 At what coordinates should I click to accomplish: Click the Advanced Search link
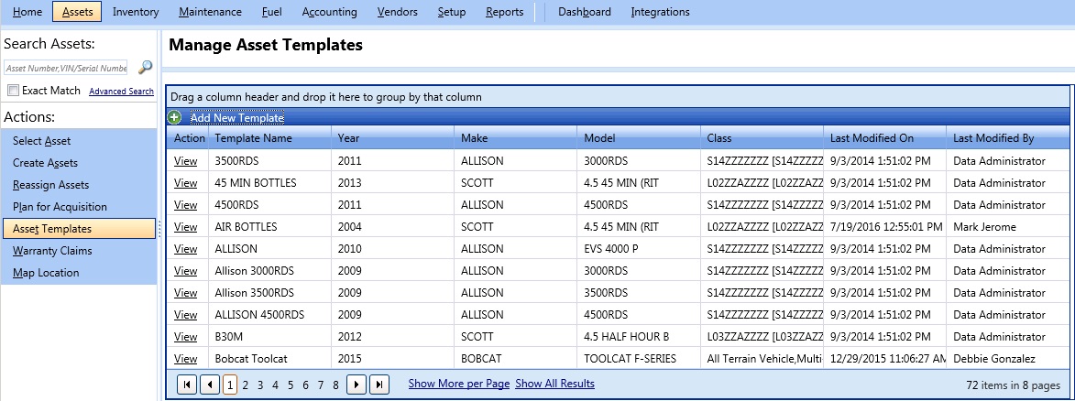(x=121, y=92)
